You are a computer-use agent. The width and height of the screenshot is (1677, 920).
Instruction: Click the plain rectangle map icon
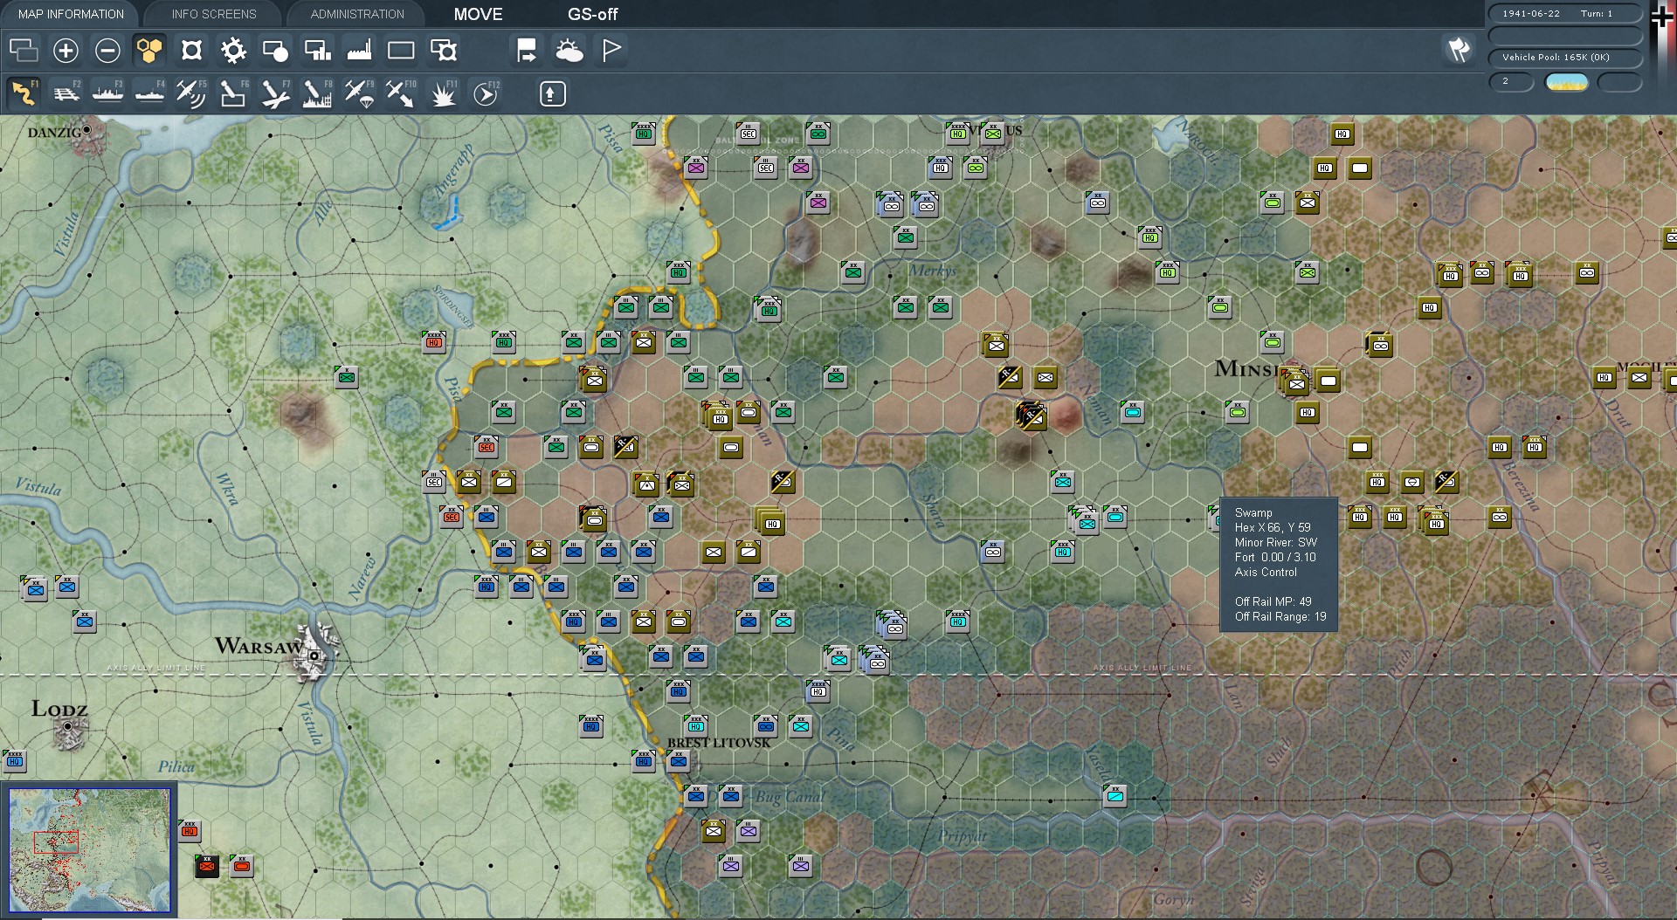point(401,51)
